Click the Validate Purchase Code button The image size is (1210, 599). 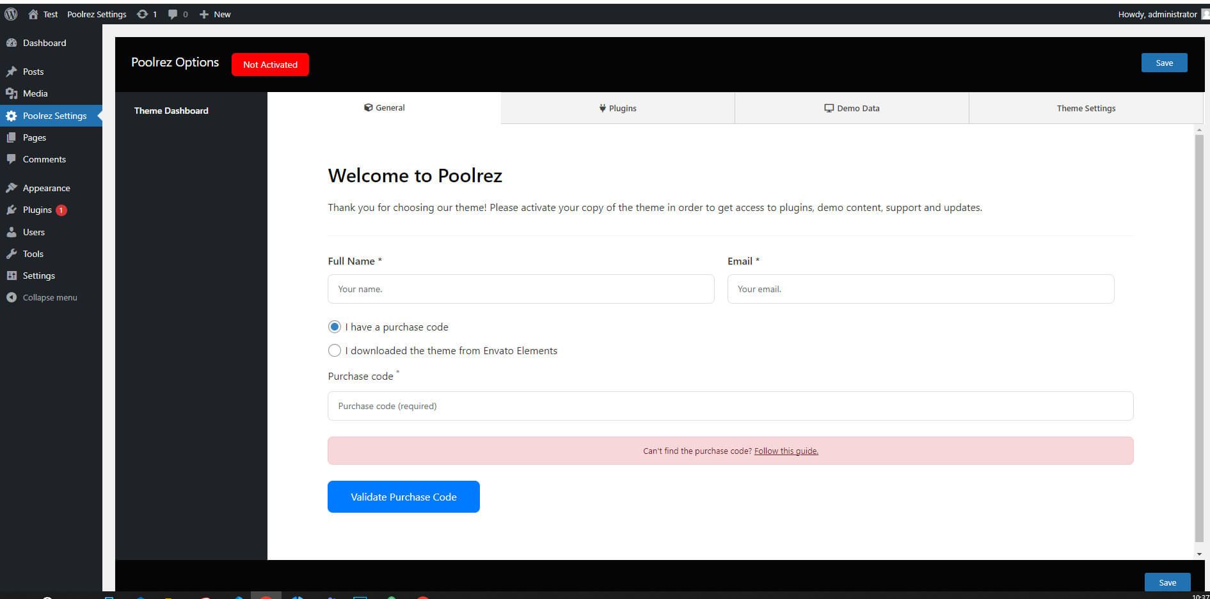click(x=403, y=497)
